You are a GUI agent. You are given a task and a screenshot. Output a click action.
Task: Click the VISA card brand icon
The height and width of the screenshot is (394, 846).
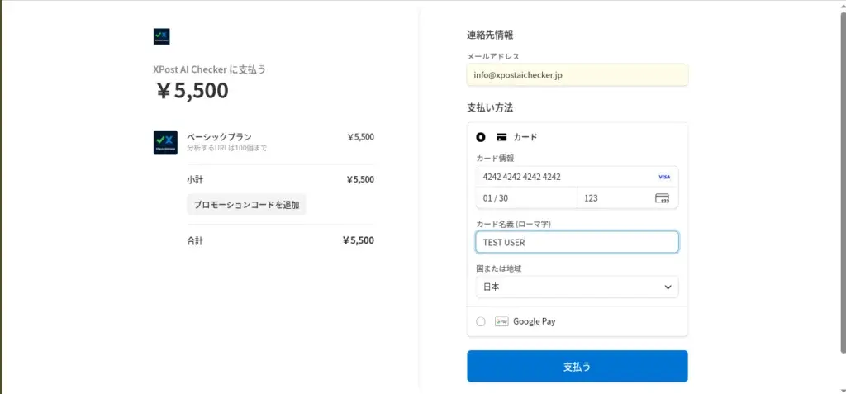click(663, 177)
